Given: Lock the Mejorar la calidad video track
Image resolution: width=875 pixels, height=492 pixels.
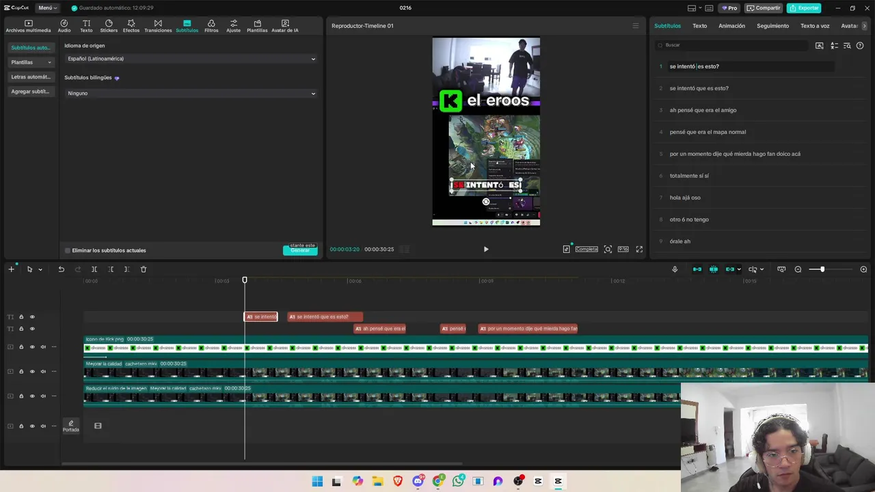Looking at the screenshot, I should 21,372.
